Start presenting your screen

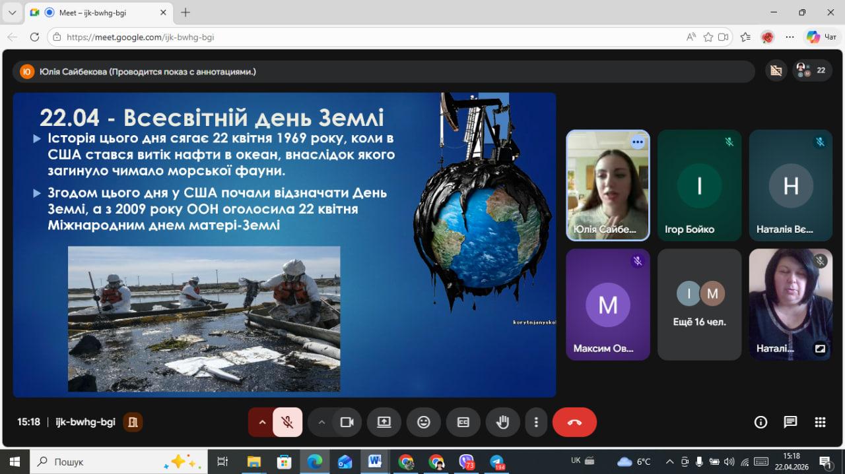(384, 422)
